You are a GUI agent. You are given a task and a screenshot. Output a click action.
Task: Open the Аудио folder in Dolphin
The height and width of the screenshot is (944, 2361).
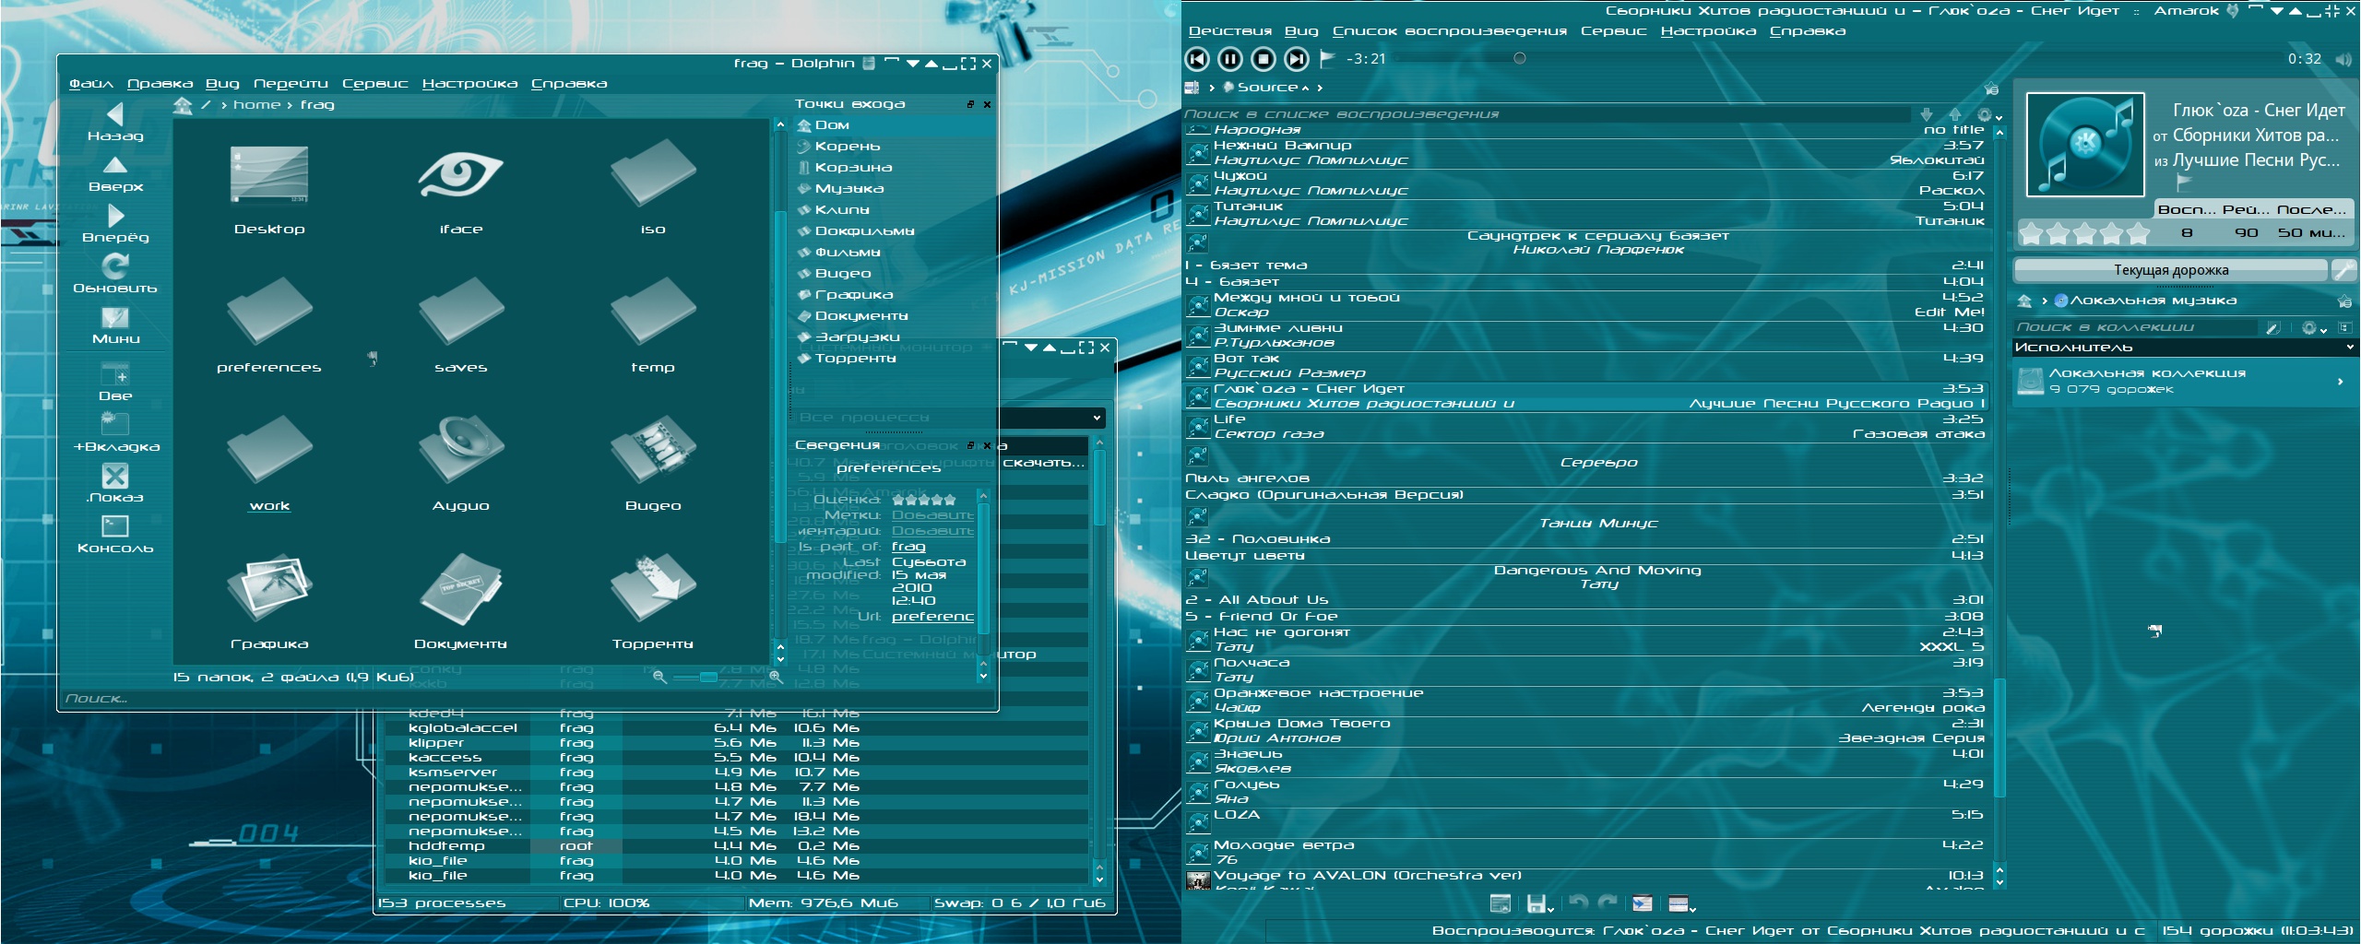pos(460,464)
